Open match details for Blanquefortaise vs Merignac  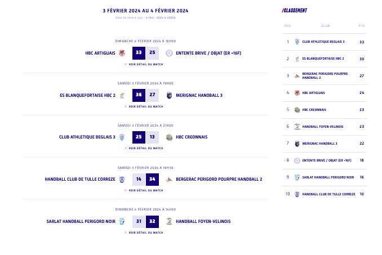145,106
